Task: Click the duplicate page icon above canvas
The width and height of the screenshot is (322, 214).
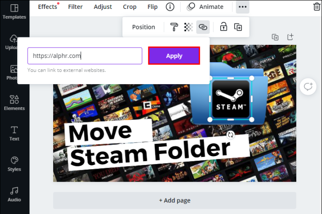Action: tap(275, 37)
